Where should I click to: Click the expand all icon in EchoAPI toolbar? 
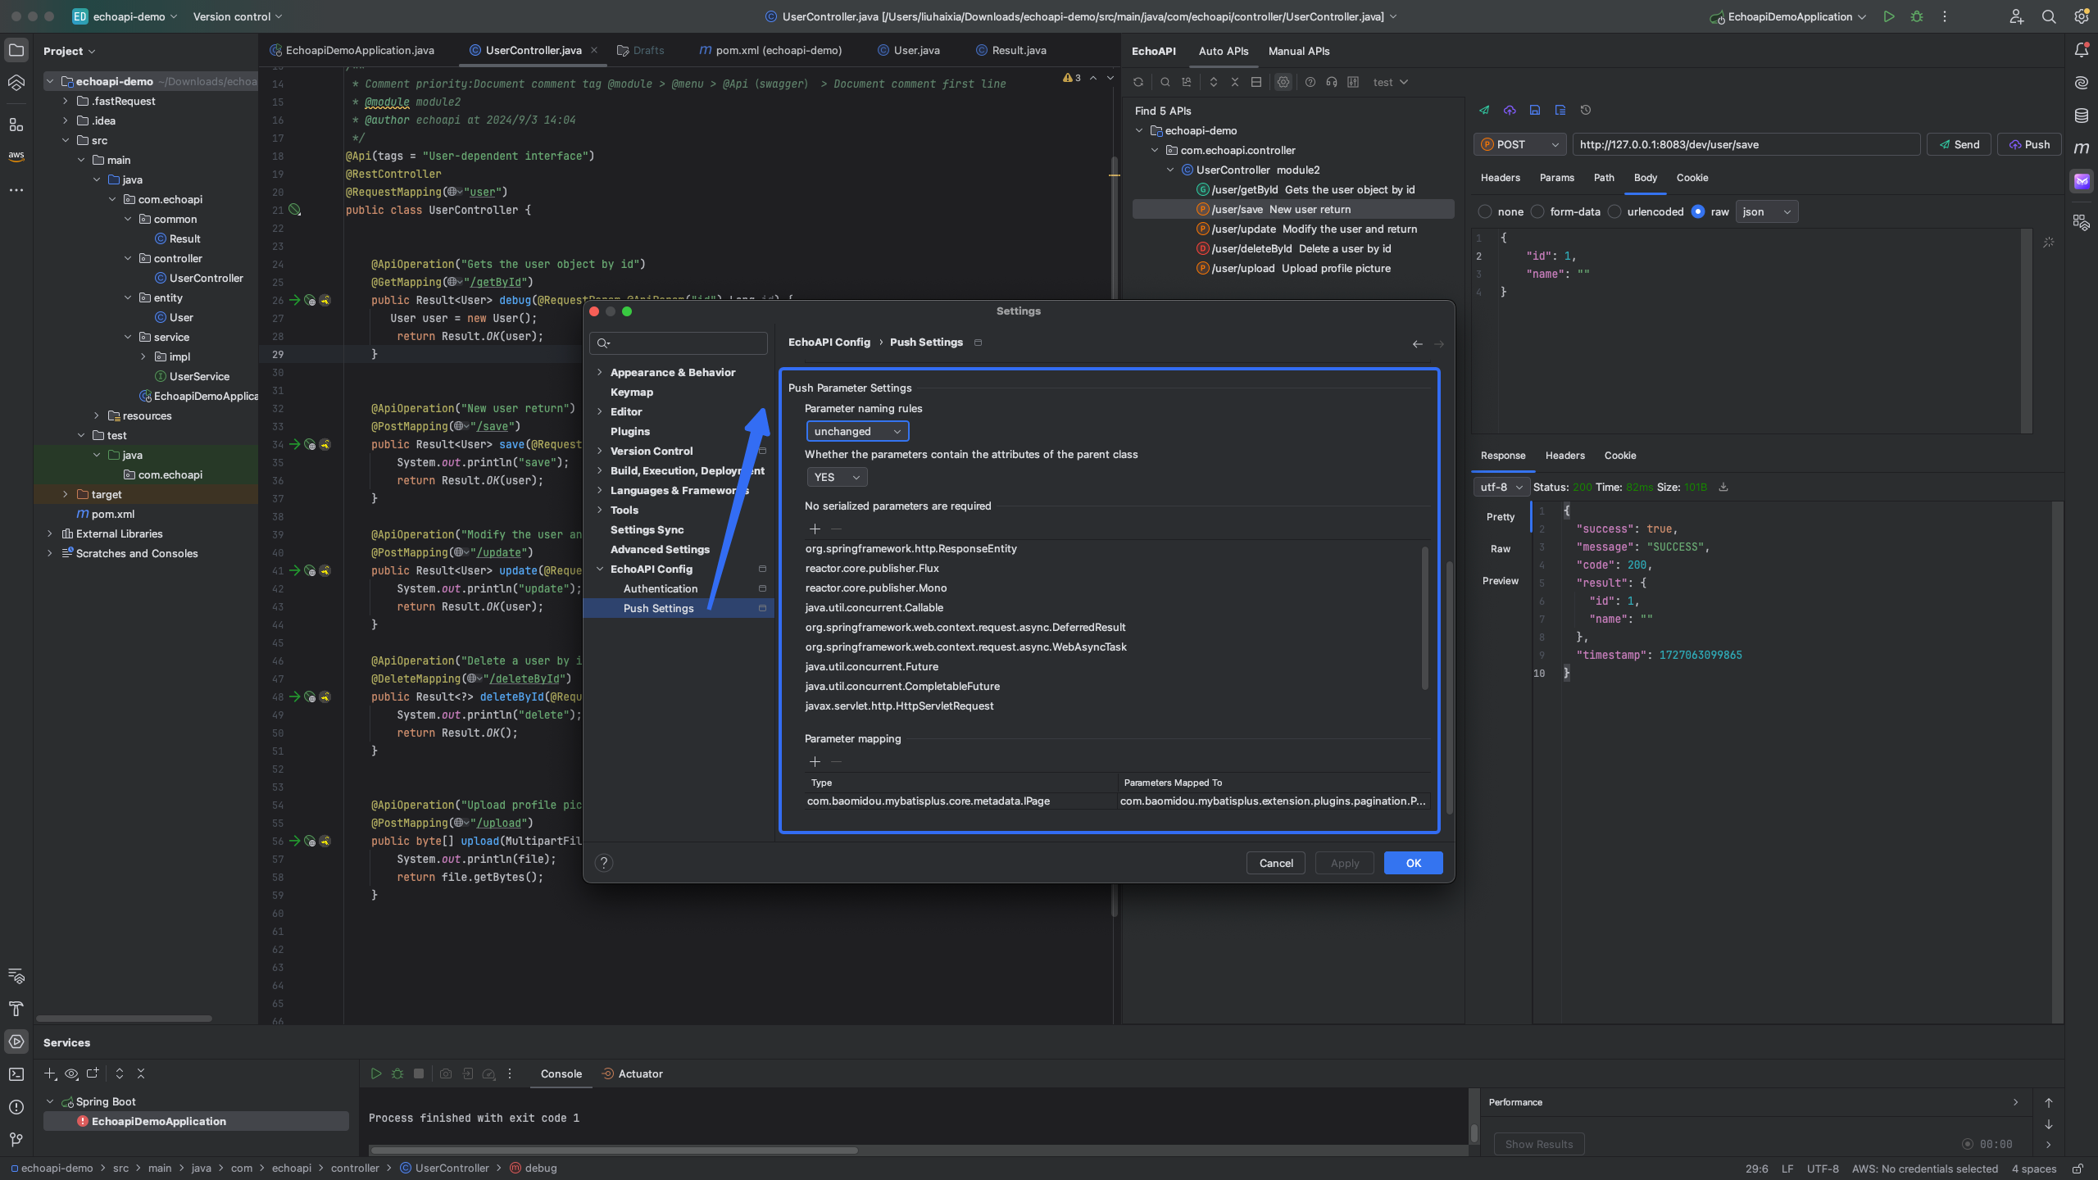(1214, 82)
